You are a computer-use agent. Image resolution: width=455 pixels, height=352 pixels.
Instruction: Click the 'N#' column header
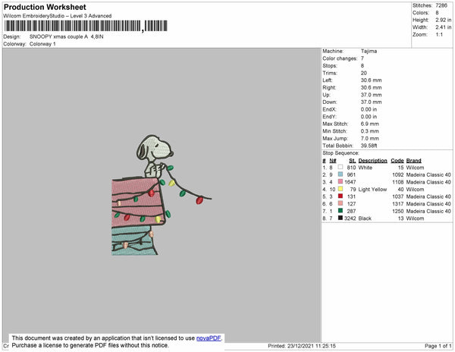(333, 161)
